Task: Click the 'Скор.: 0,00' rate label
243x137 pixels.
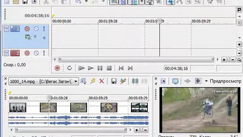Action: coord(14,65)
